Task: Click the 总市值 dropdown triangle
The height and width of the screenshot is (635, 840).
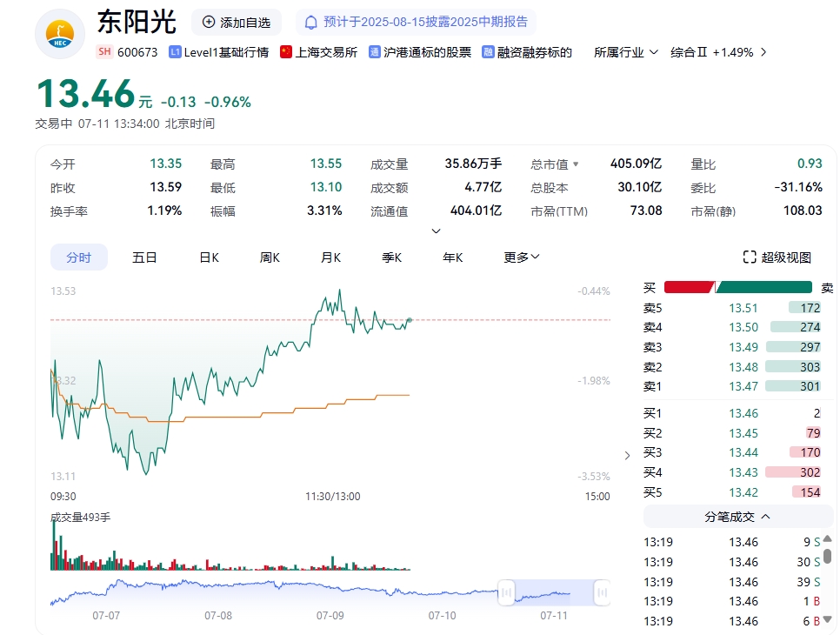Action: click(x=576, y=164)
